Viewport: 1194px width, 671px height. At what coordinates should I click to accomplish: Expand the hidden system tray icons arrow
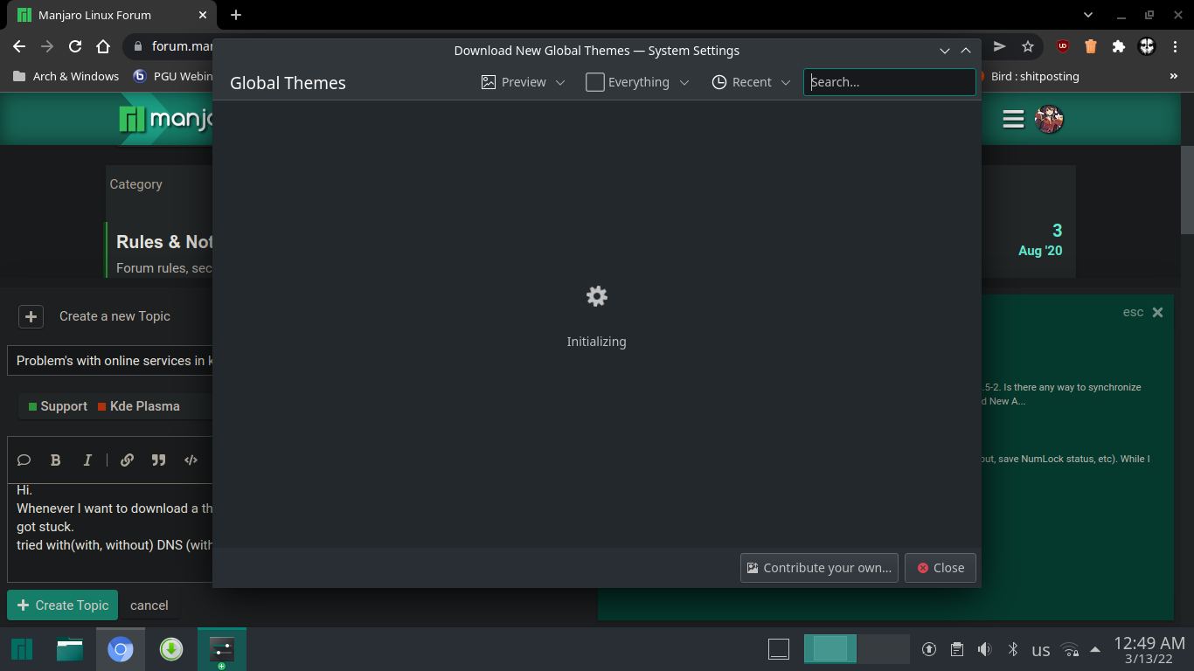(1095, 649)
